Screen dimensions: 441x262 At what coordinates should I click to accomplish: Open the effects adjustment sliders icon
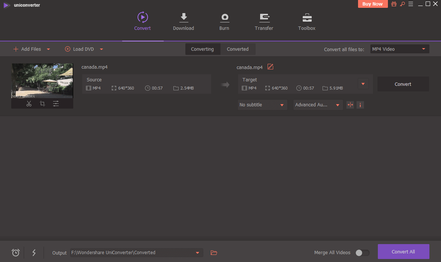click(56, 104)
